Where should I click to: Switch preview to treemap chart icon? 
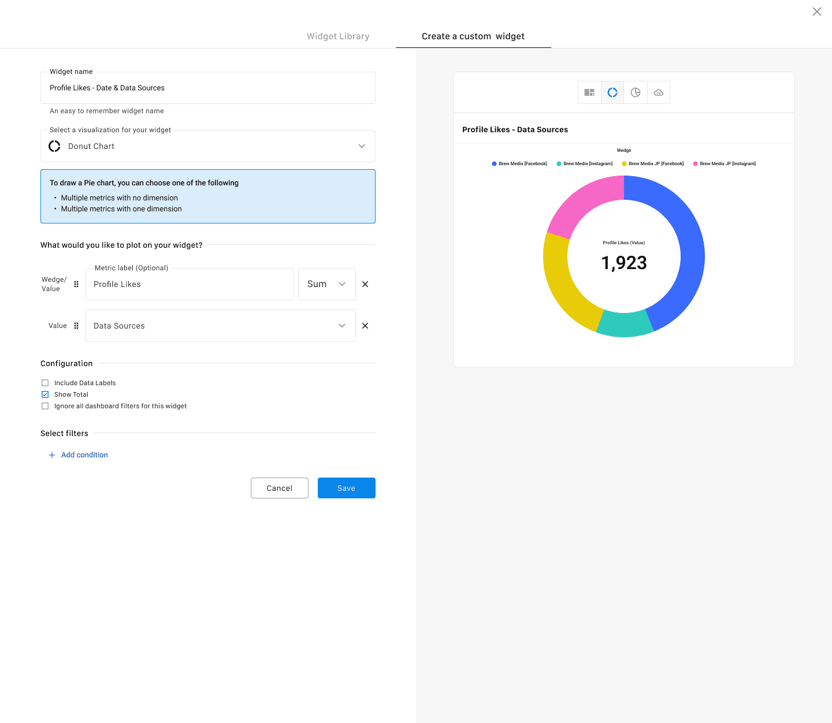pos(589,92)
